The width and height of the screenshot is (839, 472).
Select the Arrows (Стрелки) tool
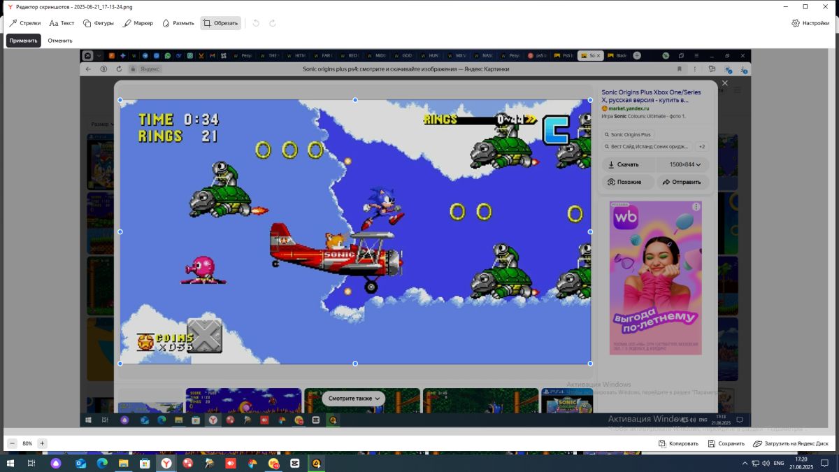click(24, 23)
